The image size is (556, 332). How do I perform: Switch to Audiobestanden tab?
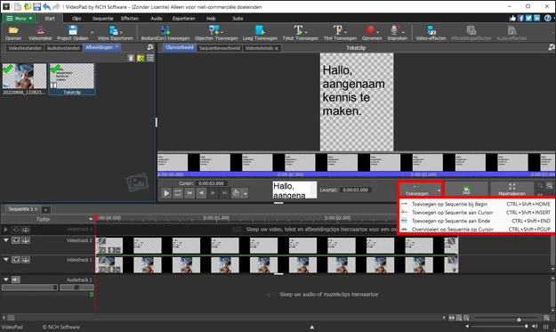point(63,48)
